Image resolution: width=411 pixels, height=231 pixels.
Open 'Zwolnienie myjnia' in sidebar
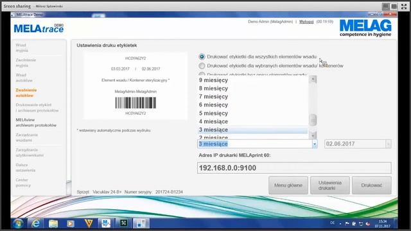26,63
